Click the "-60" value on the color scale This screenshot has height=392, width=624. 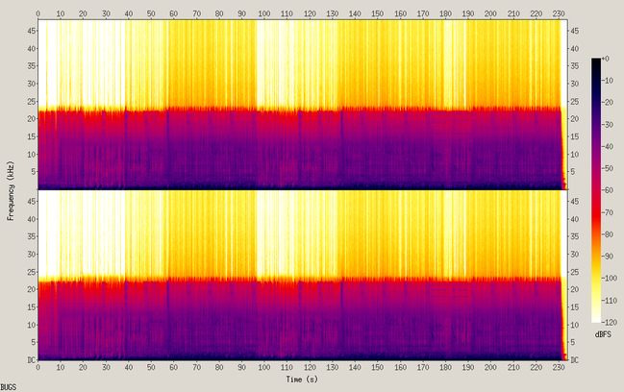click(x=609, y=190)
